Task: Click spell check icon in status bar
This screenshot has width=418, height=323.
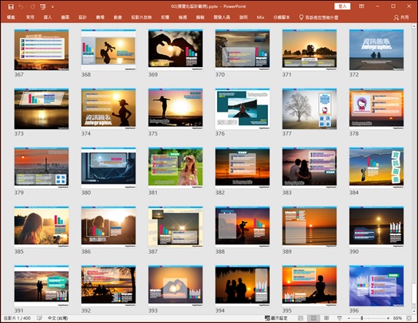Action: (39, 318)
